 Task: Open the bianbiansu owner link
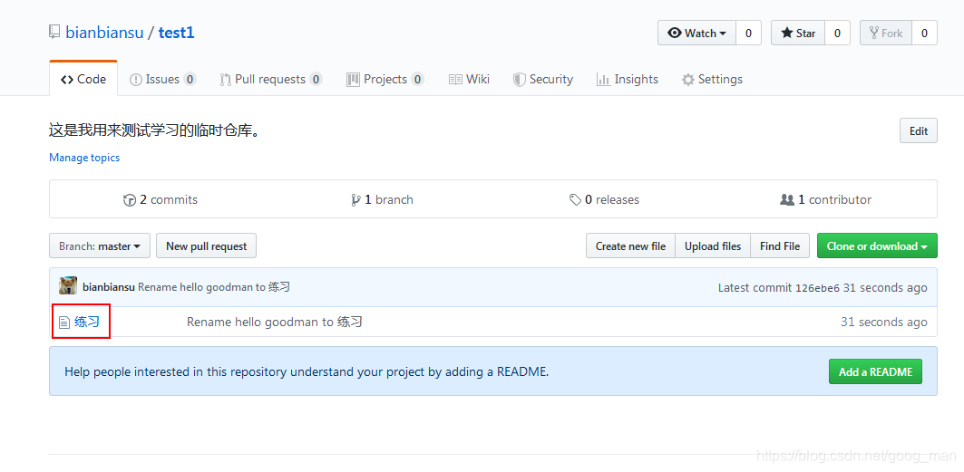104,33
